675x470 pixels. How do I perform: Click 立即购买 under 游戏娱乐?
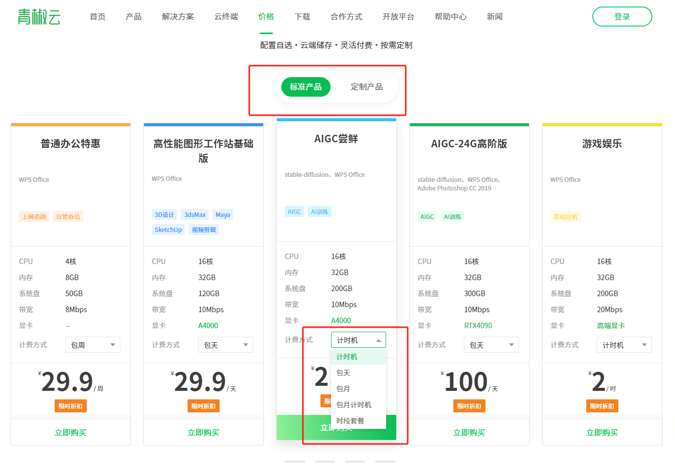tap(602, 432)
